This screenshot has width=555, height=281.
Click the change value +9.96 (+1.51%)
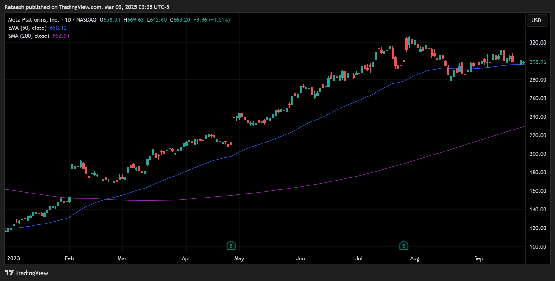pos(212,20)
